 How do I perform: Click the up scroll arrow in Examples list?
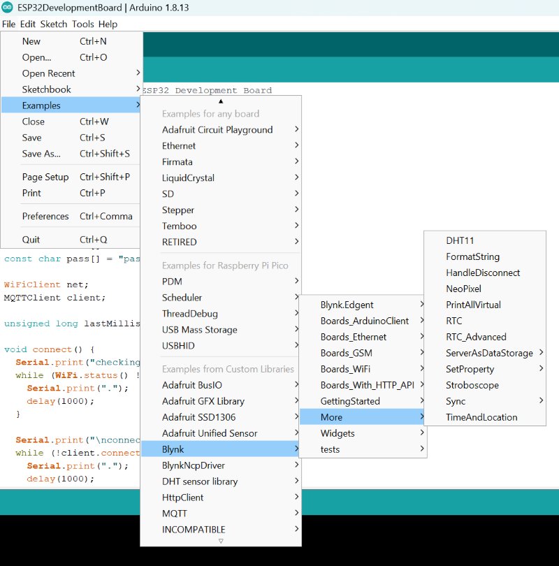[221, 101]
